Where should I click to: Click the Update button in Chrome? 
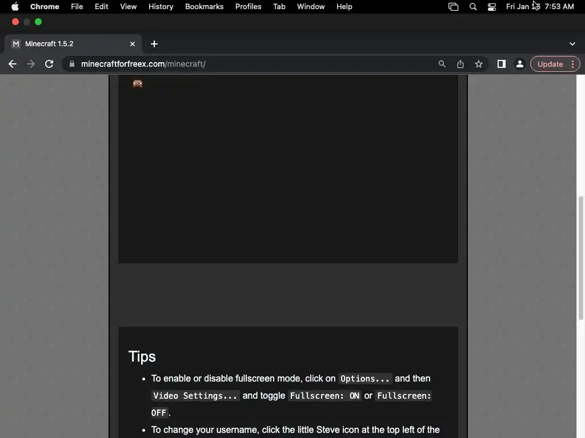pos(550,64)
